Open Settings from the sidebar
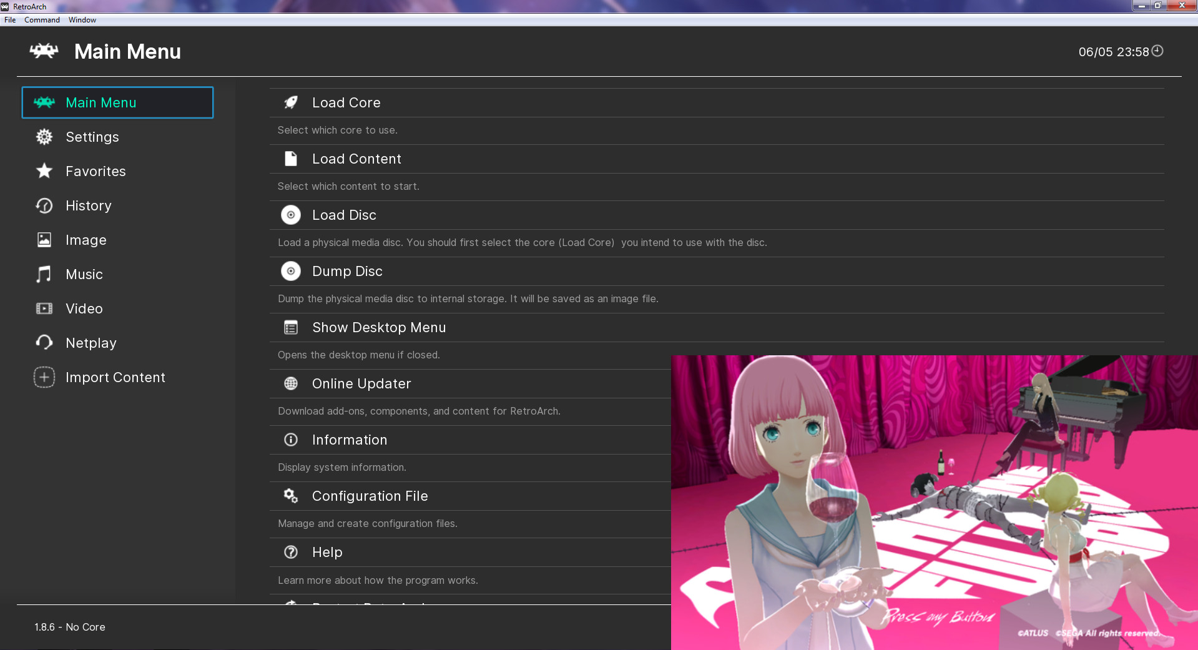Screen dimensions: 1198x650 coord(117,137)
